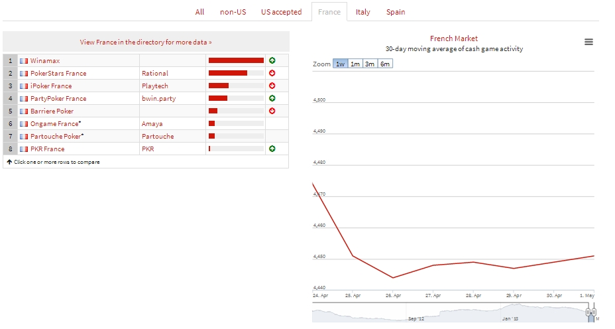Choose the 6m zoom range

tap(385, 64)
